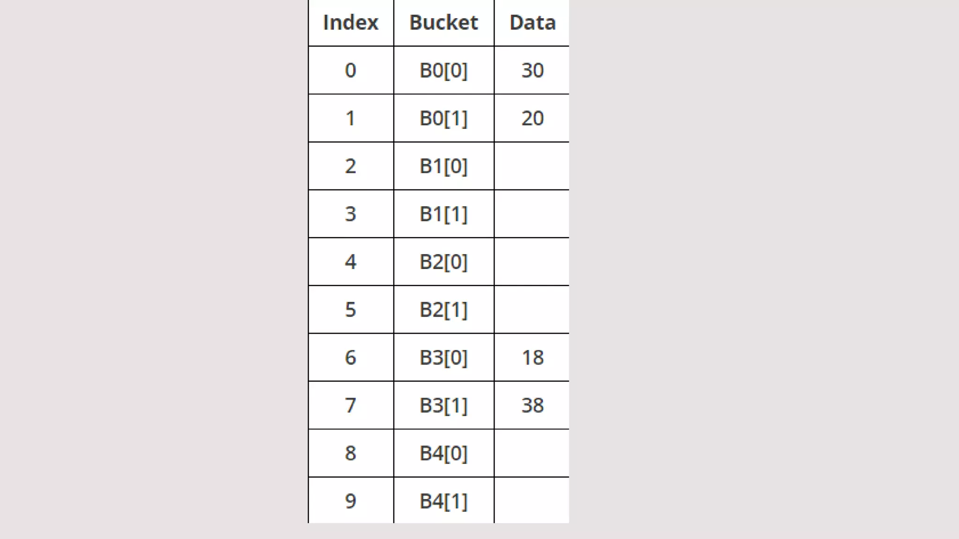
Task: Click the B4[1] bucket cell
Action: point(443,501)
